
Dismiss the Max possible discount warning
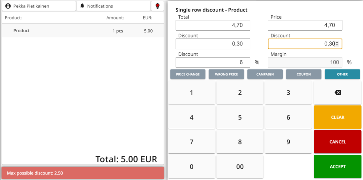click(83, 173)
